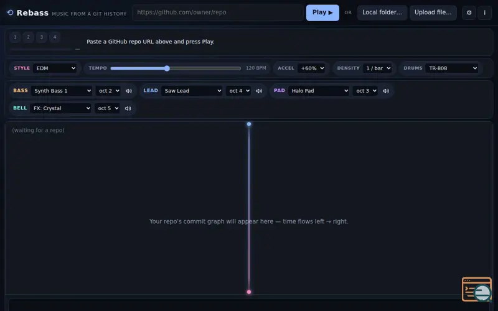This screenshot has width=498, height=311.
Task: Click the PAD track label
Action: point(280,90)
